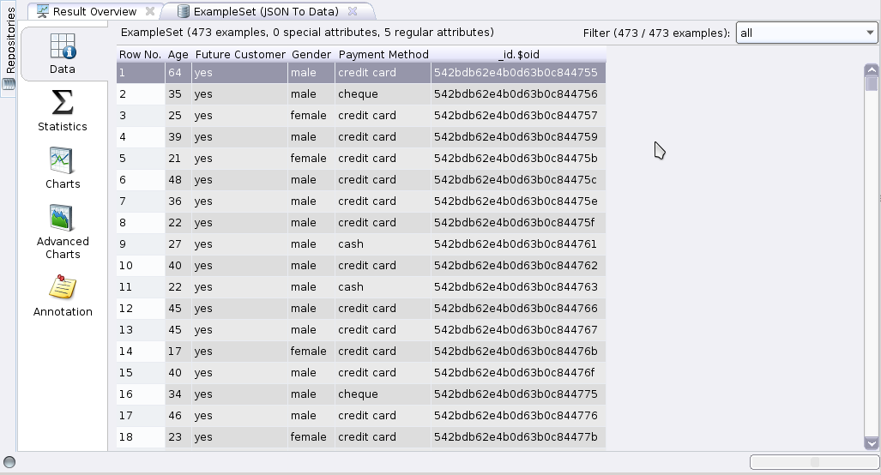Click the scroll down arrow of table

pos(872,443)
